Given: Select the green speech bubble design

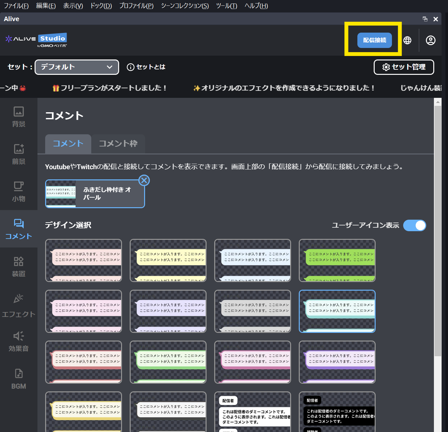Looking at the screenshot, I should pyautogui.click(x=337, y=260).
